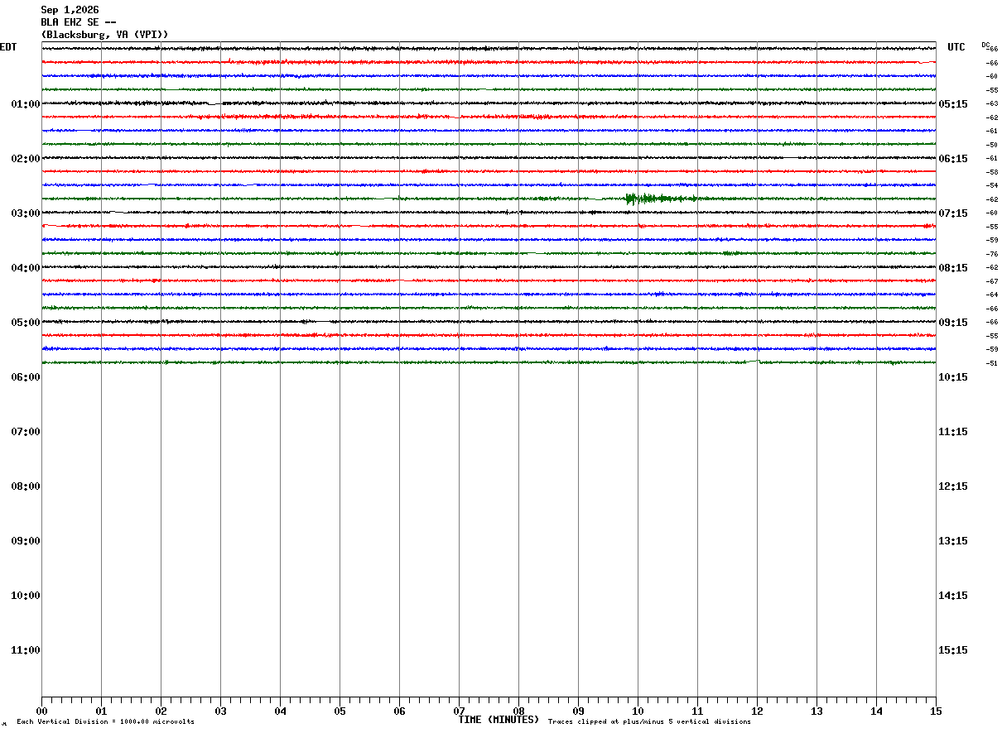Image resolution: width=1002 pixels, height=733 pixels.
Task: Click the 10 minute axis tick label
Action: 638,711
